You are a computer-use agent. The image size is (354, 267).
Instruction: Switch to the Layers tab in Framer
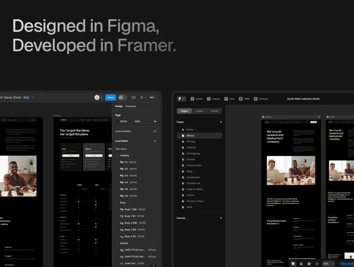point(199,111)
